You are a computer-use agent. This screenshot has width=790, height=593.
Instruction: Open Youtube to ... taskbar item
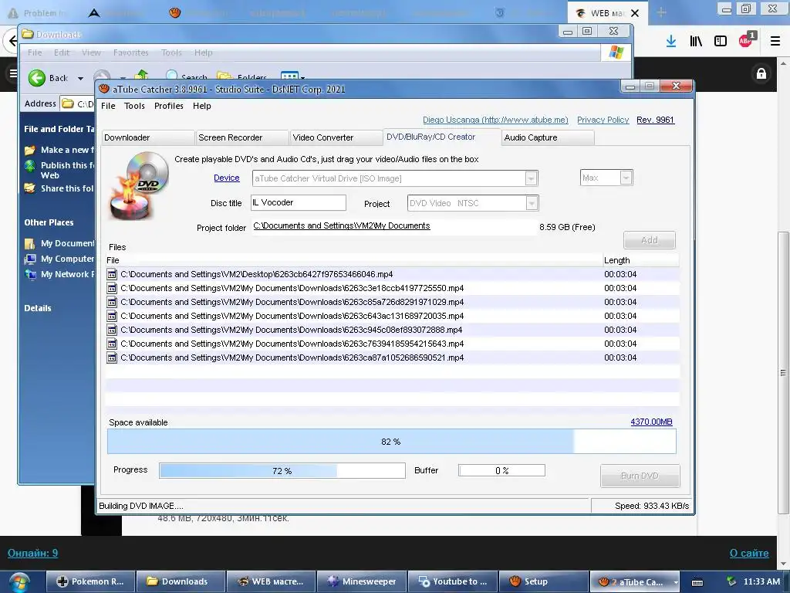pos(452,582)
